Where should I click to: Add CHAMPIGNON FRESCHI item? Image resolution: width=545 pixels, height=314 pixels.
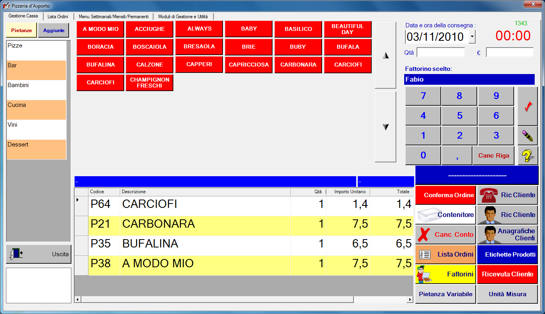(150, 82)
